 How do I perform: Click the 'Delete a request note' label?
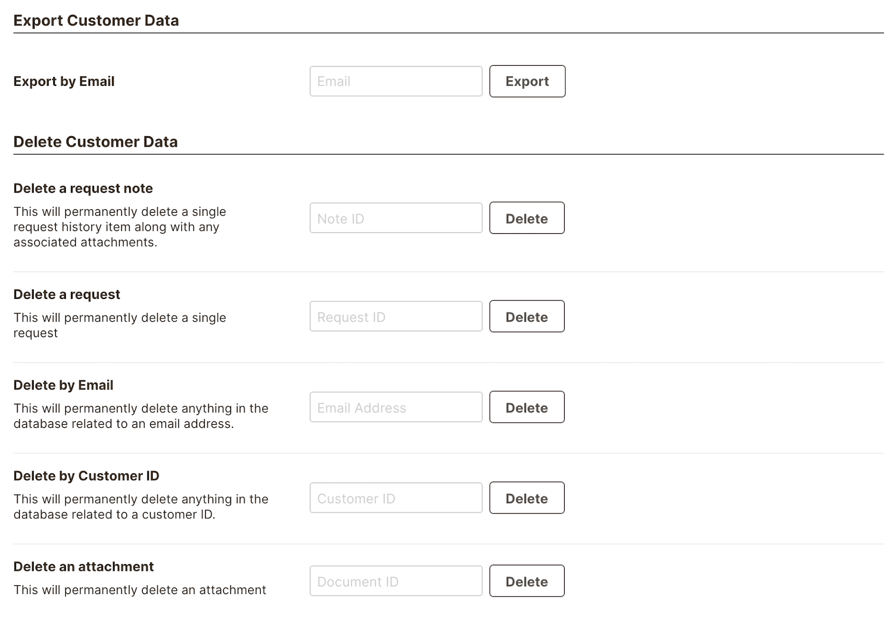83,188
